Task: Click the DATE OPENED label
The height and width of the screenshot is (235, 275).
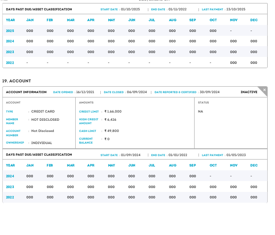Action: click(63, 92)
